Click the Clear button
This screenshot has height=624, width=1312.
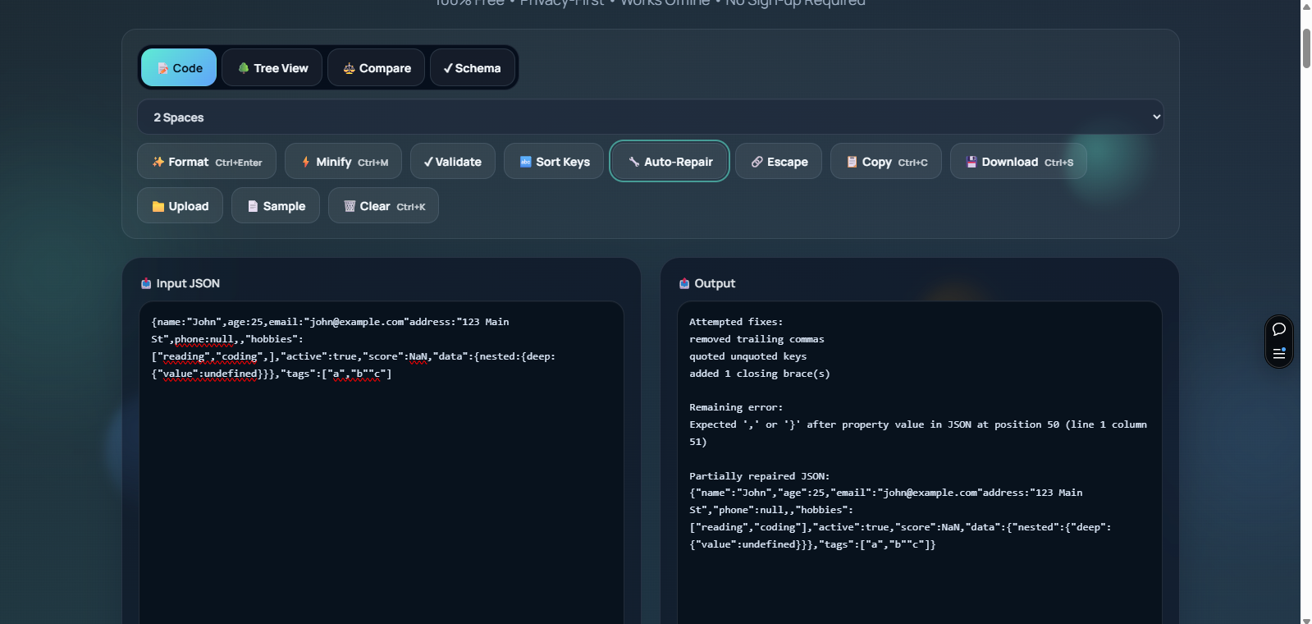click(383, 206)
